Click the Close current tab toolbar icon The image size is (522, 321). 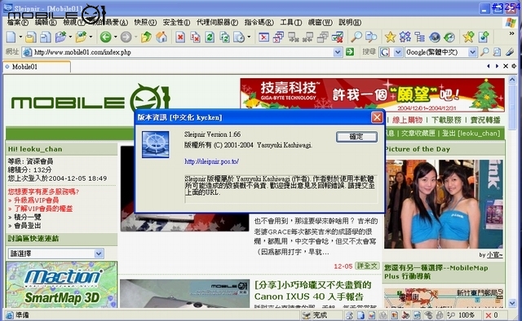pyautogui.click(x=263, y=37)
